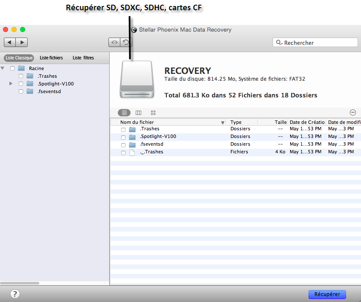Click the circular refresh arrow icon
Viewport: 361px width, 302px height.
coord(126,42)
